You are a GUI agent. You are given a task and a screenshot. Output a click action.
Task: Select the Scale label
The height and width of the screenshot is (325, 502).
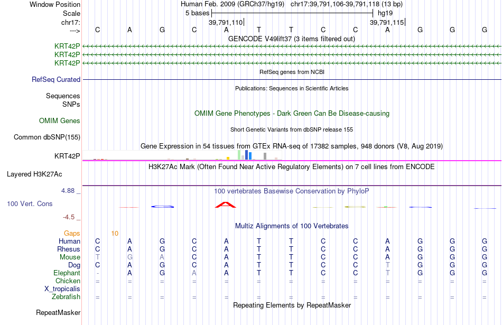(71, 13)
